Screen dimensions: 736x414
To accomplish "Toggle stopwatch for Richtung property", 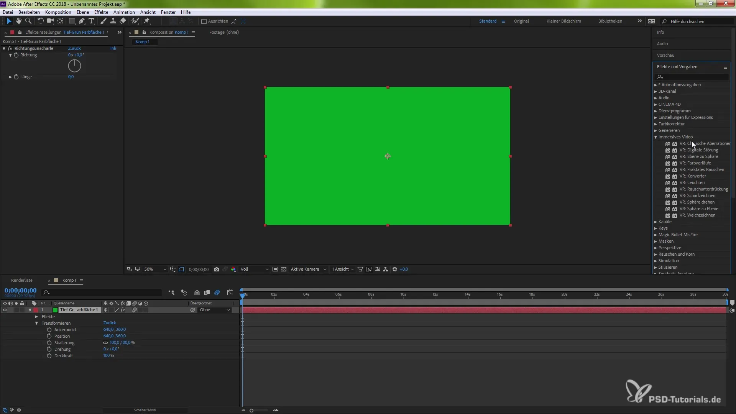I will [16, 55].
